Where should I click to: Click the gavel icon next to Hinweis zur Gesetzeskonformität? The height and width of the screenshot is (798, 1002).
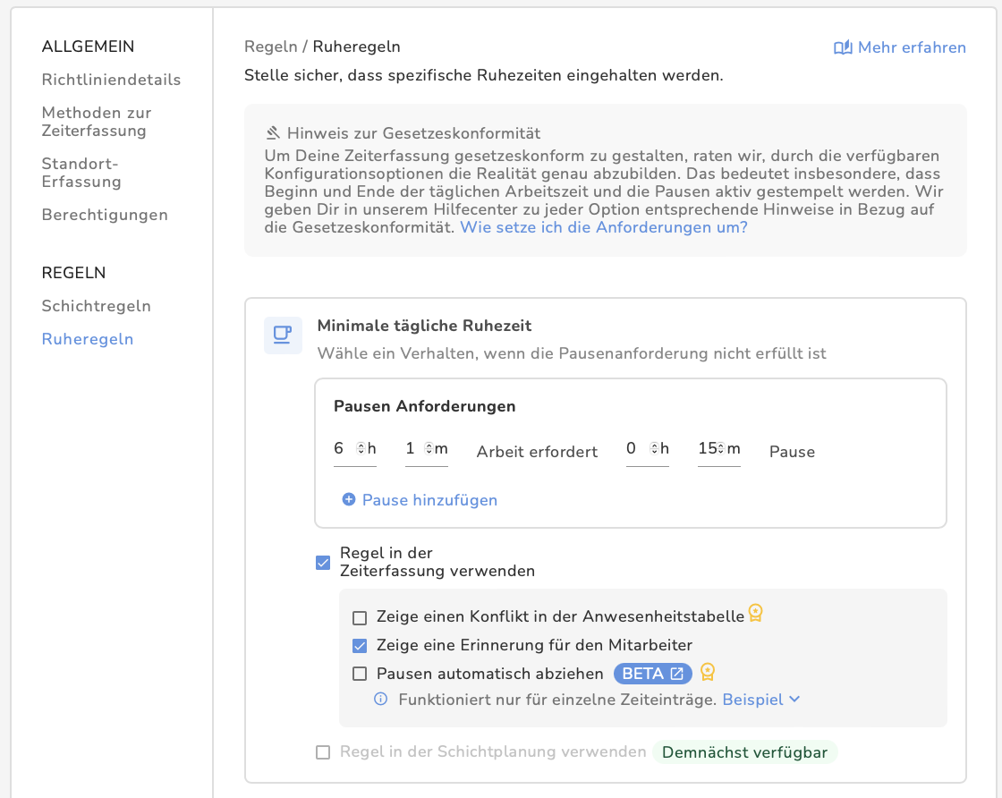(x=273, y=133)
